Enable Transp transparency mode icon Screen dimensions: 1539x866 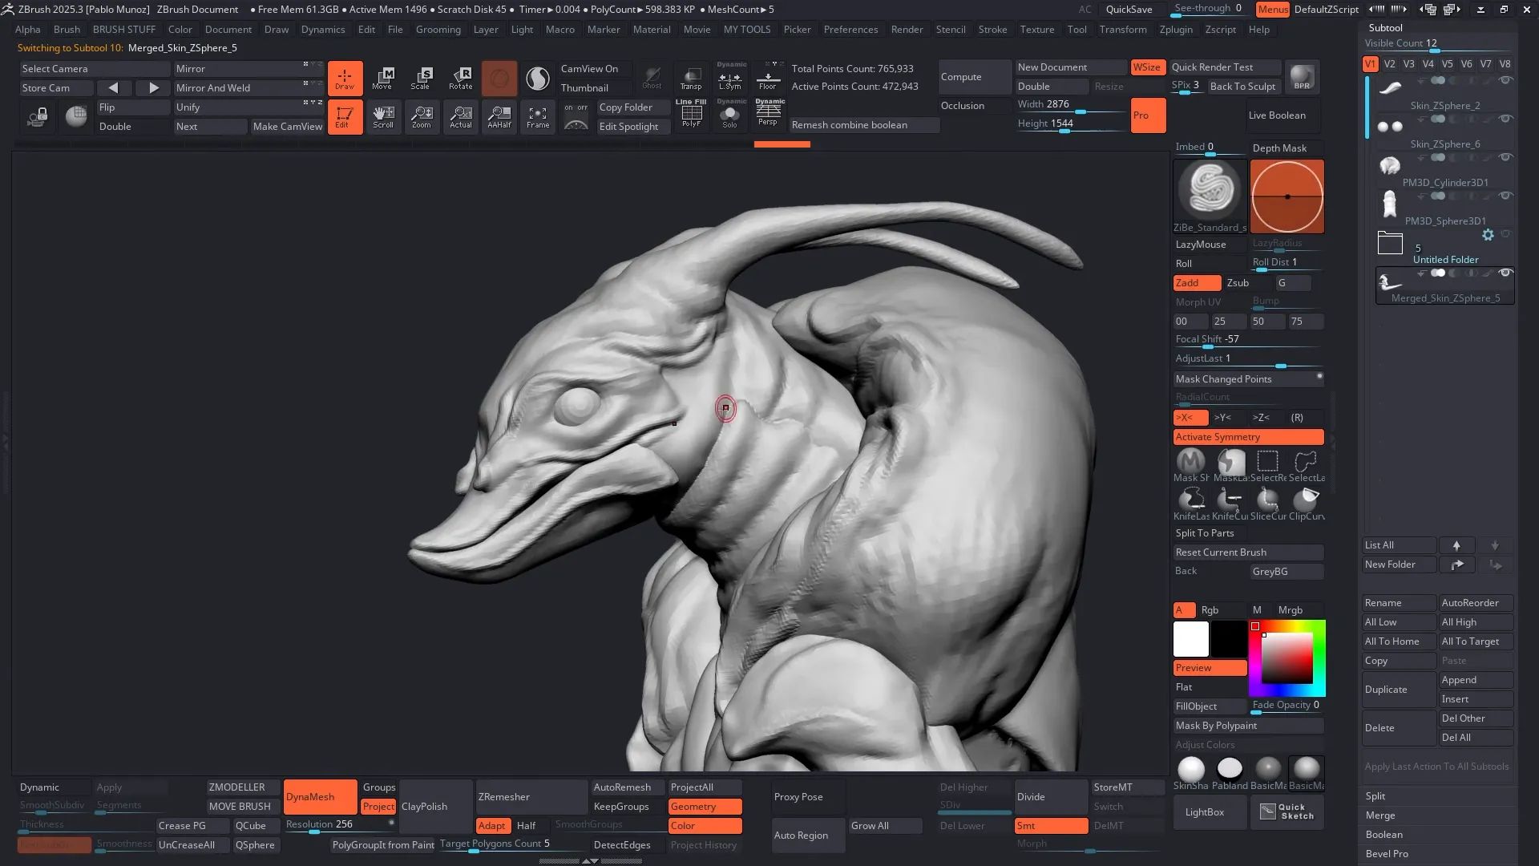(691, 78)
